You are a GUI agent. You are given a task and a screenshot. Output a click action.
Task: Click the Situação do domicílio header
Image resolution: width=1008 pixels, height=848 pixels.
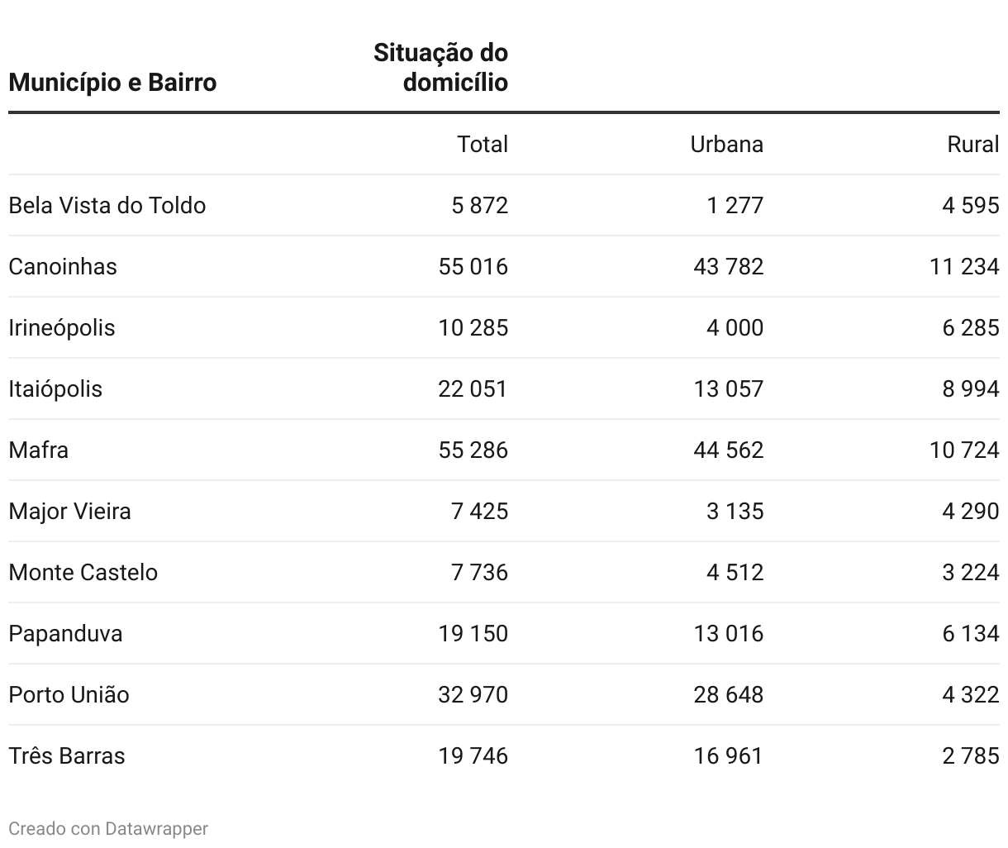pyautogui.click(x=440, y=68)
